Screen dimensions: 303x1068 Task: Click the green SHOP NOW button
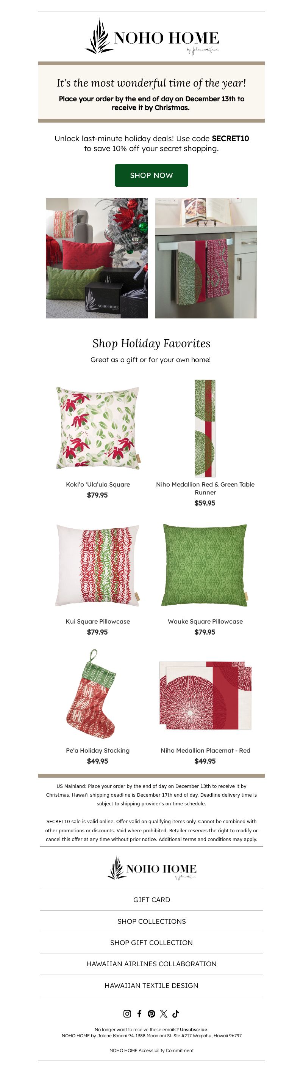151,175
